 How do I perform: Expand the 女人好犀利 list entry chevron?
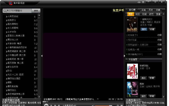click(x=7, y=28)
